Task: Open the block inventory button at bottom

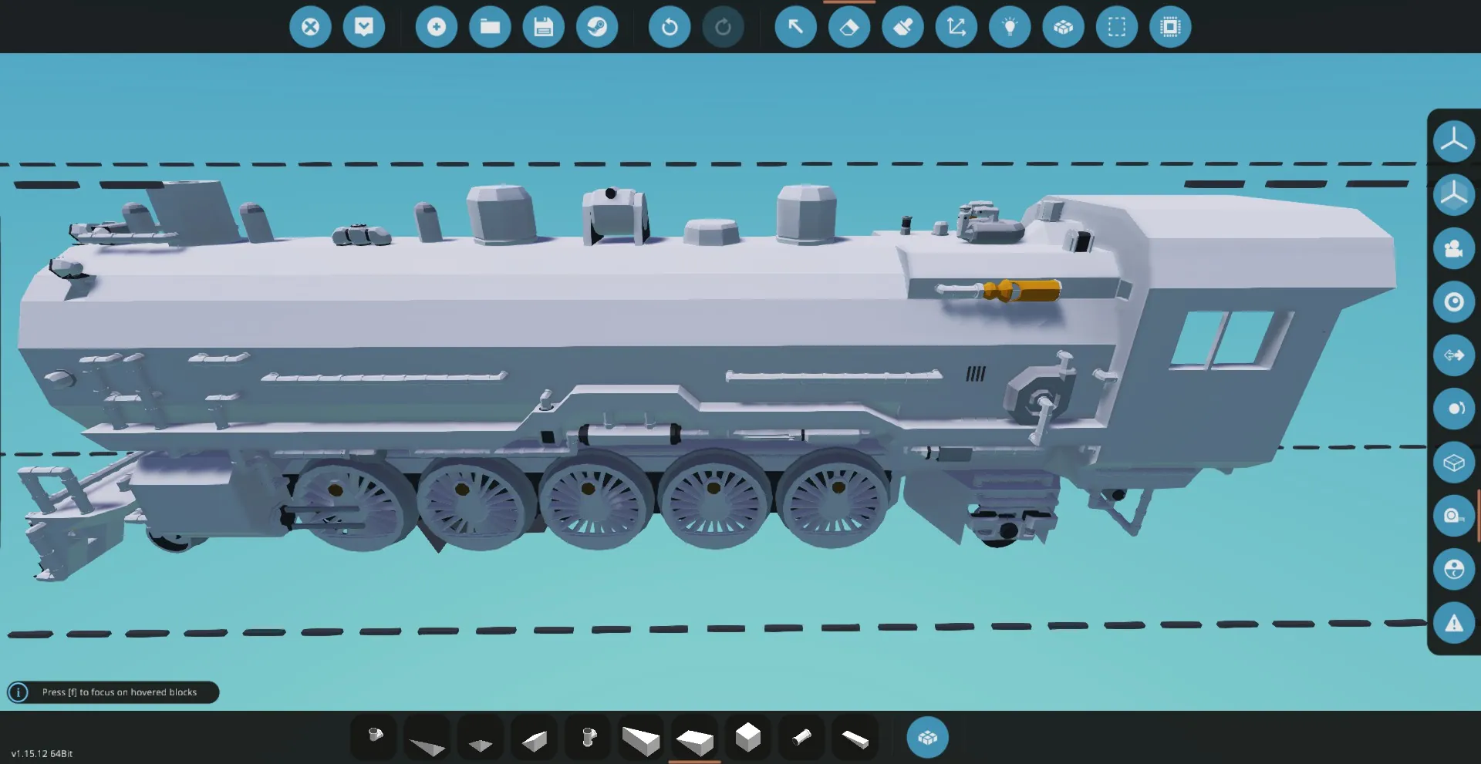Action: (927, 738)
